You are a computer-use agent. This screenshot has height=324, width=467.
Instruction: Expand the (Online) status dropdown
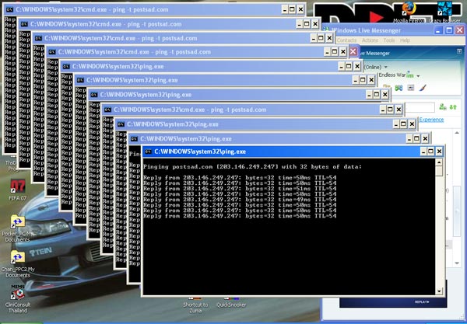(386, 67)
